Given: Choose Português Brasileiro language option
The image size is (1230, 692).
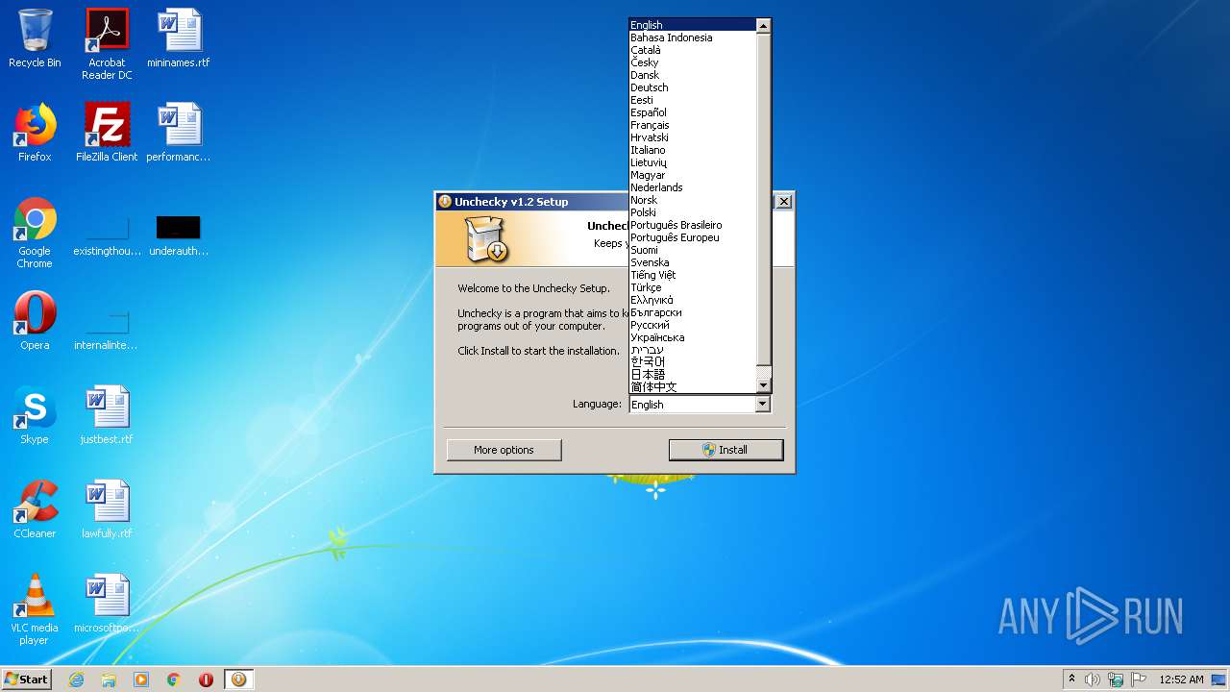Looking at the screenshot, I should (692, 225).
